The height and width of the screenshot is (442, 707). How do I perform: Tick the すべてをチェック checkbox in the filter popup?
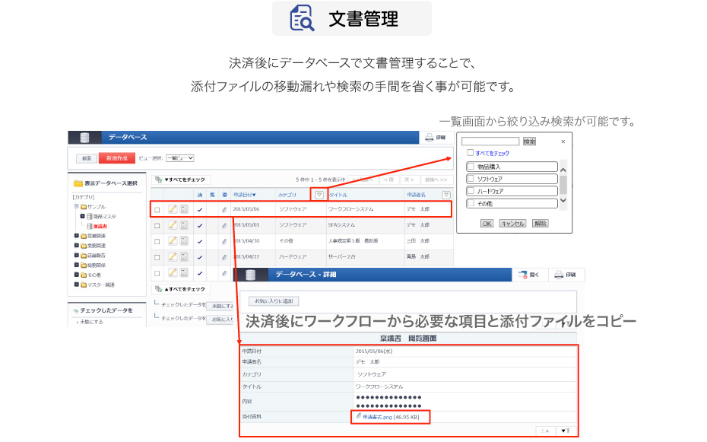pos(471,153)
